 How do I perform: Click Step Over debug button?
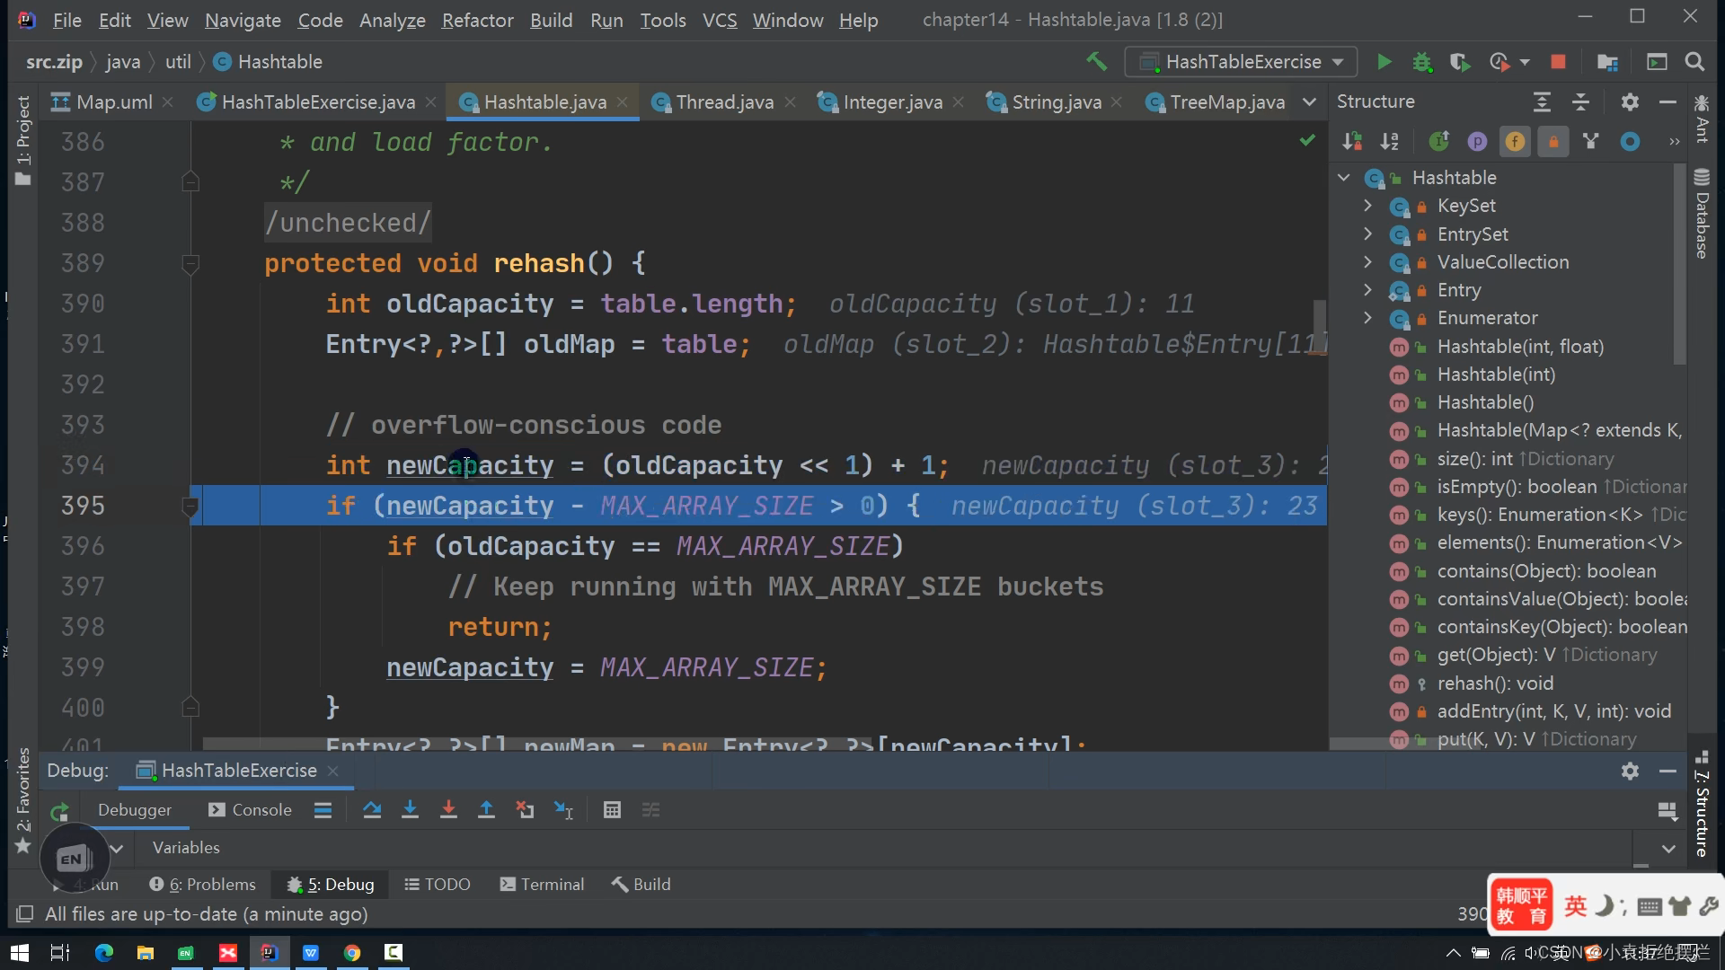[372, 810]
